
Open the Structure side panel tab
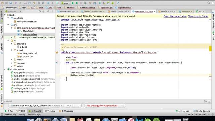[x=2, y=32]
